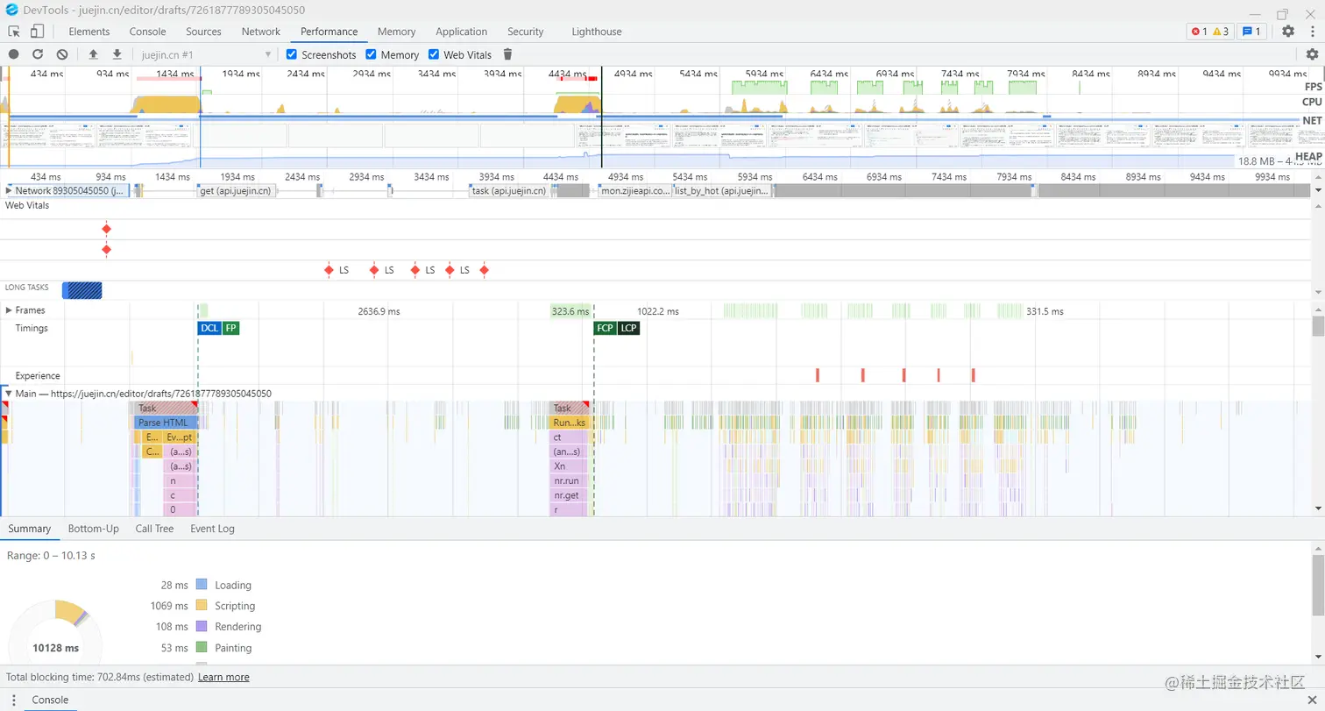Click the Range: 0 – 10.13 s text
1325x711 pixels.
51,556
